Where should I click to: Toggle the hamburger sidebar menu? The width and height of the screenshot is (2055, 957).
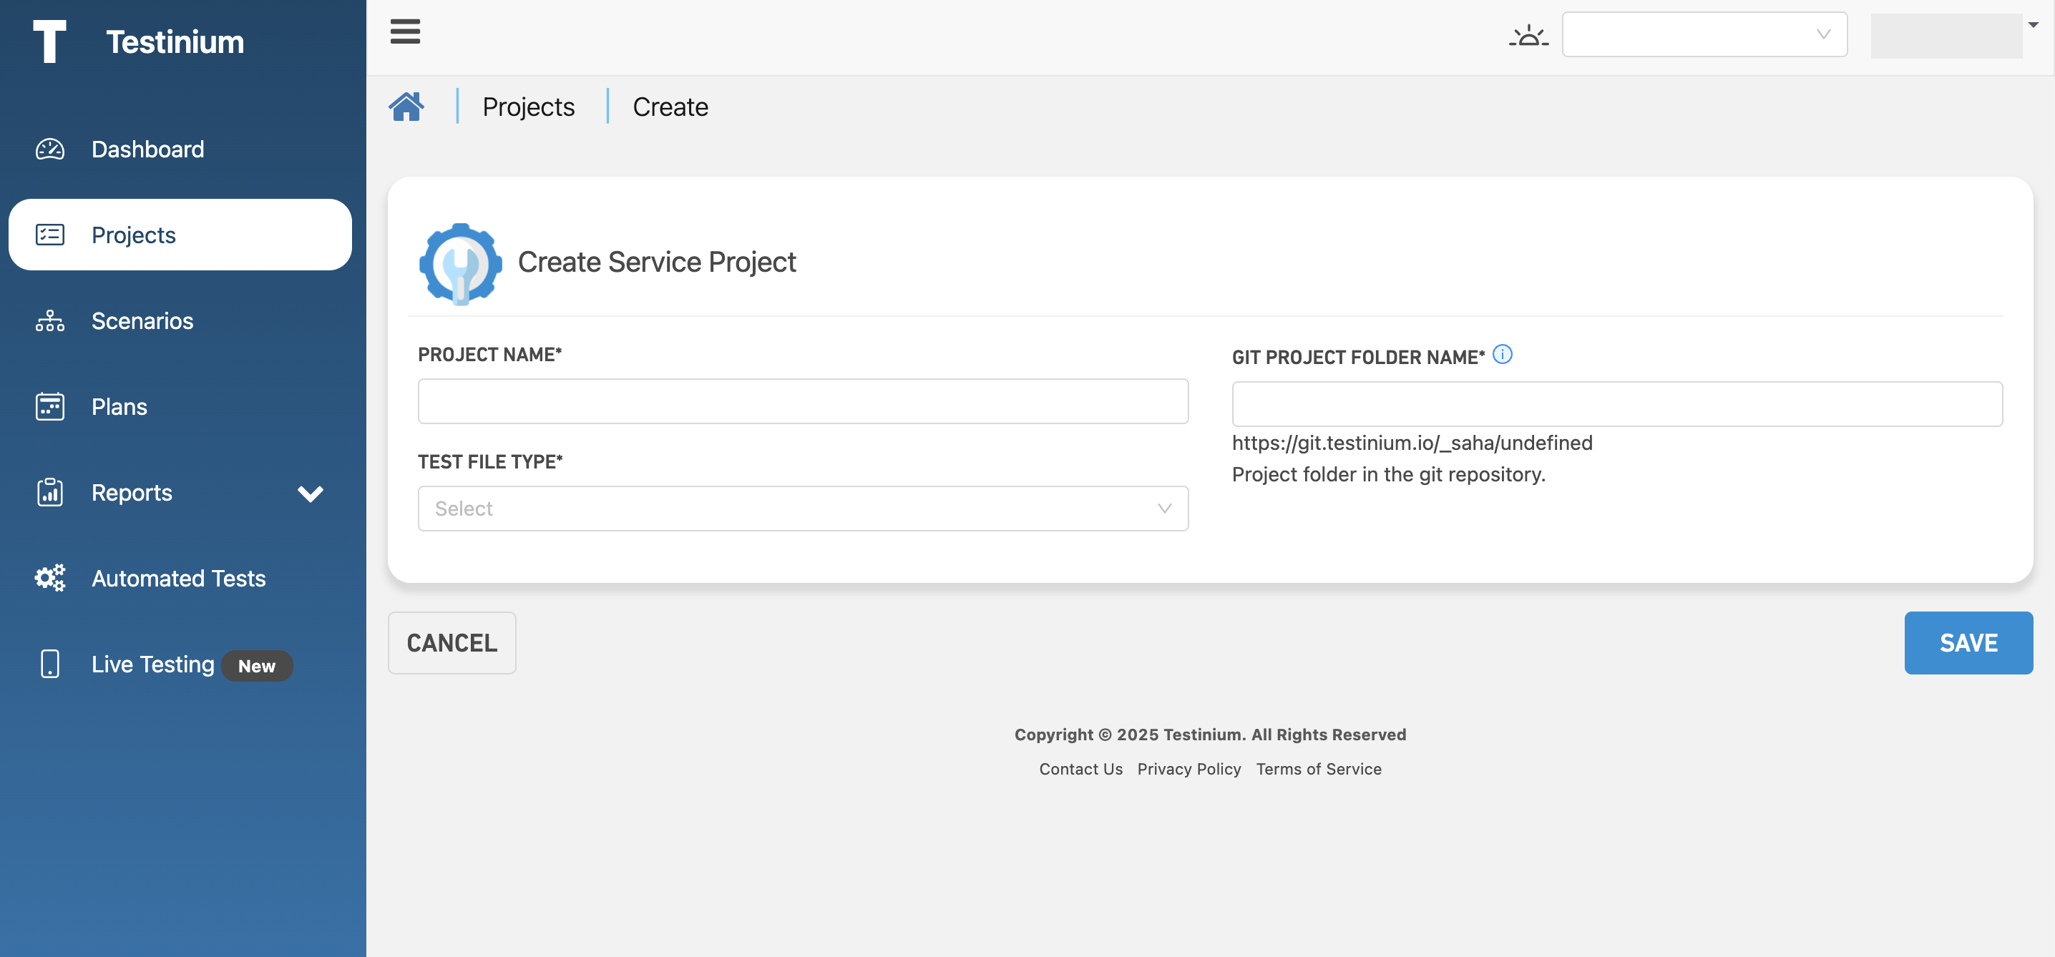(x=405, y=32)
